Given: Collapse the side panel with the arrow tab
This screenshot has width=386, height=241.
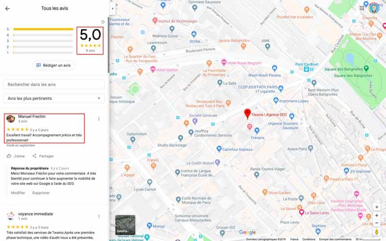Looking at the screenshot, I should [112, 9].
